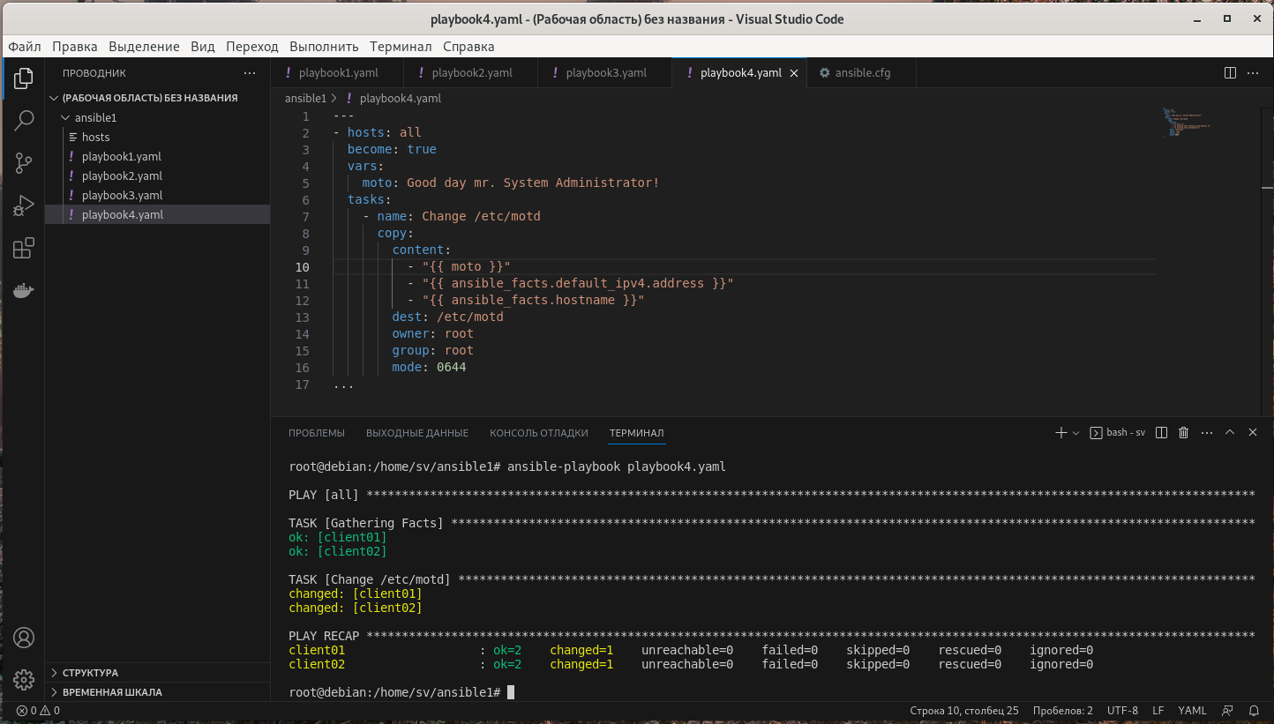
Task: Close the terminal panel
Action: [1253, 433]
